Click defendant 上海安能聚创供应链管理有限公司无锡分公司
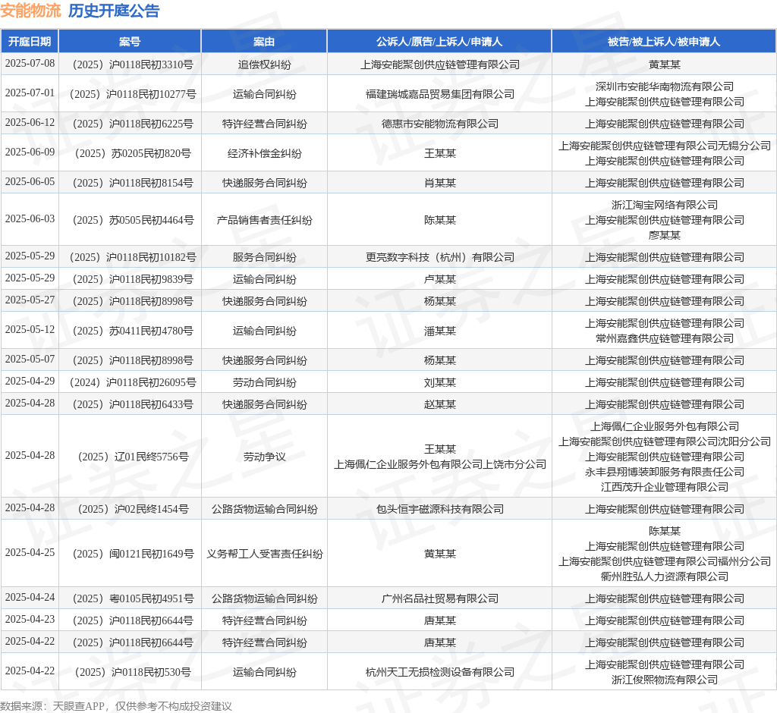 pyautogui.click(x=665, y=146)
